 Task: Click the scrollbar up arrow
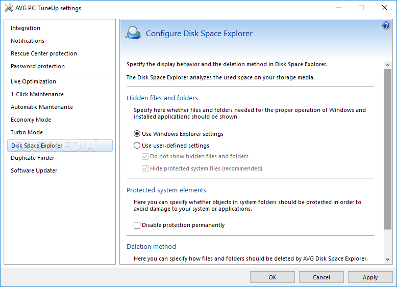(387, 65)
